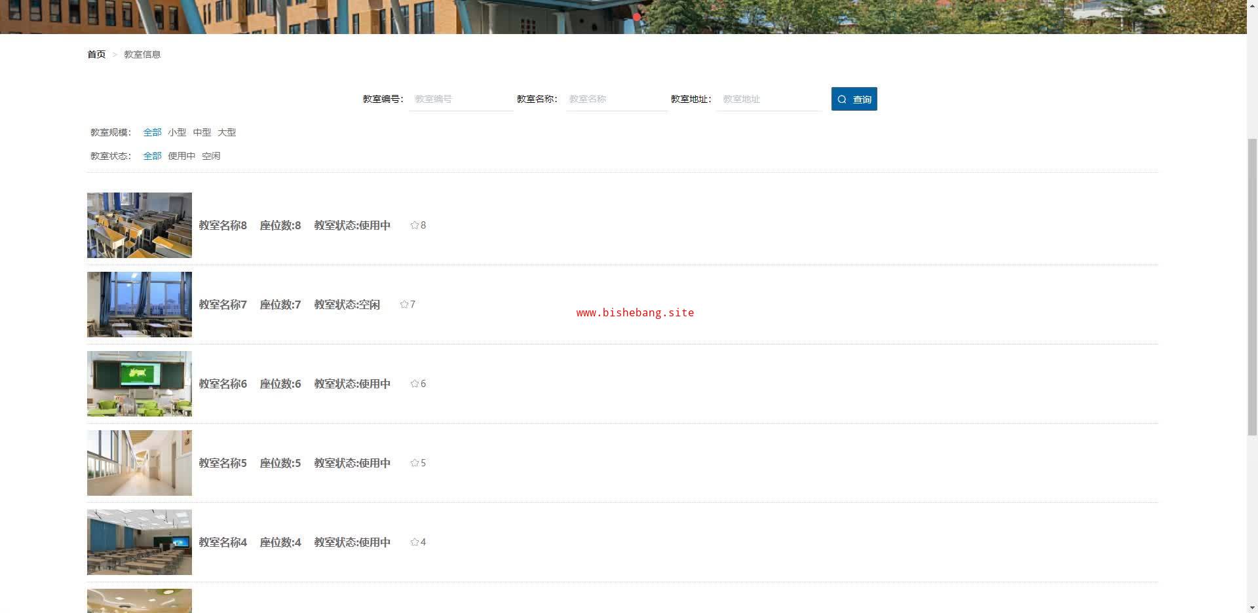Click 教室状态:使用中 in the 教室名称6 row
The image size is (1258, 613).
[x=353, y=384]
